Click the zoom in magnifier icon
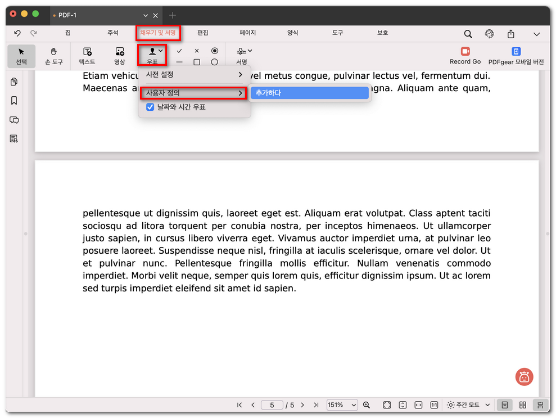Image resolution: width=556 pixels, height=418 pixels. (x=367, y=405)
